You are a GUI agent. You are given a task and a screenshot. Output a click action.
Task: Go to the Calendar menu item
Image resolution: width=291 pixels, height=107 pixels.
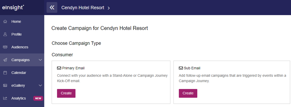point(19,73)
